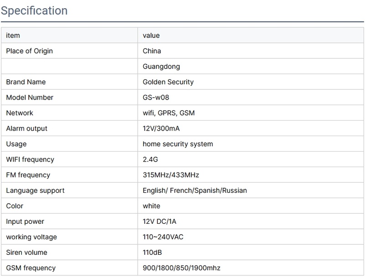
Task: Click the Specification heading
Action: 34,11
